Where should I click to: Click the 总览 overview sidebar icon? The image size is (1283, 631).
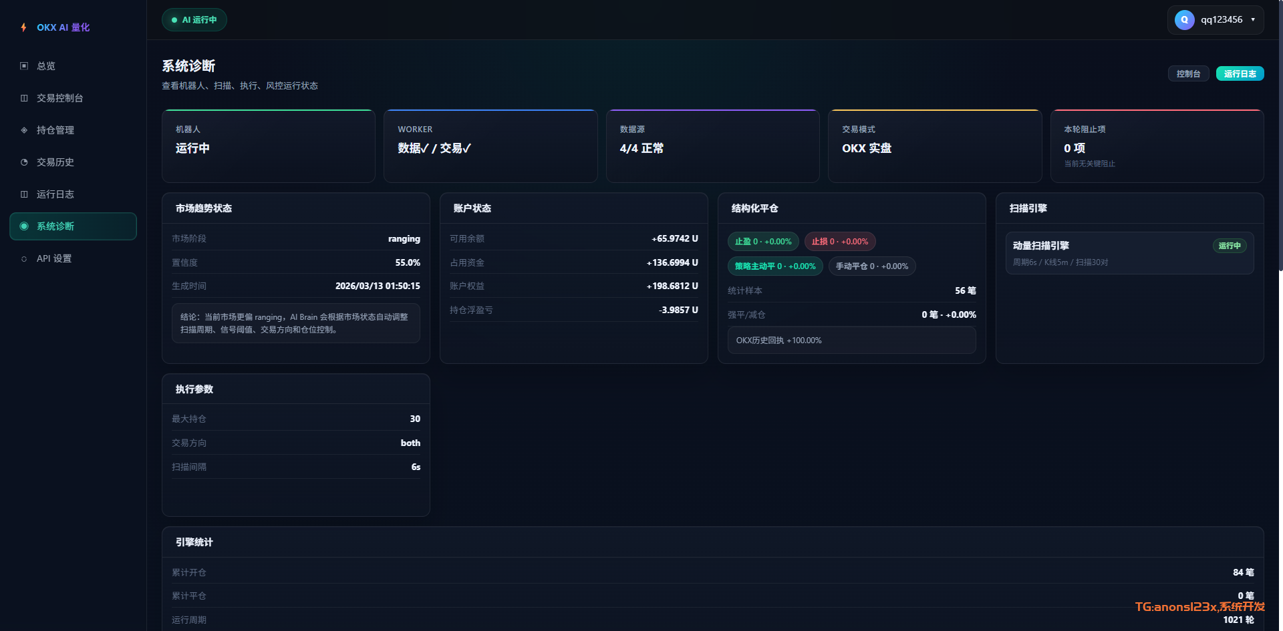(x=24, y=66)
